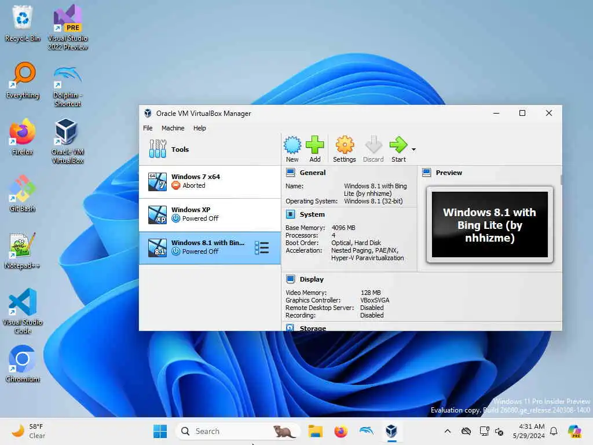Open the Help menu

(x=199, y=128)
